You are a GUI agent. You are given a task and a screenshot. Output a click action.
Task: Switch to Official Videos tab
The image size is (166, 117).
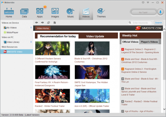click(x=130, y=42)
